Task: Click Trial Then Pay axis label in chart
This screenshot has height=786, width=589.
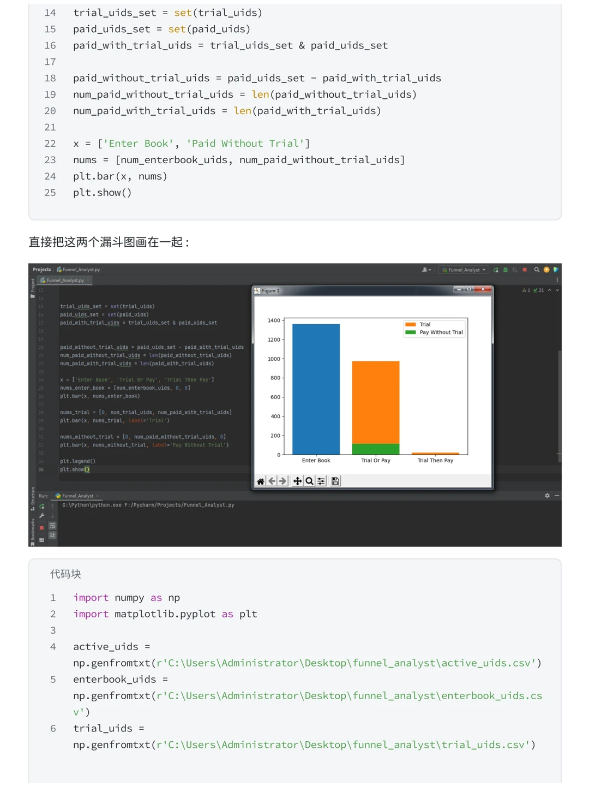Action: pos(435,460)
